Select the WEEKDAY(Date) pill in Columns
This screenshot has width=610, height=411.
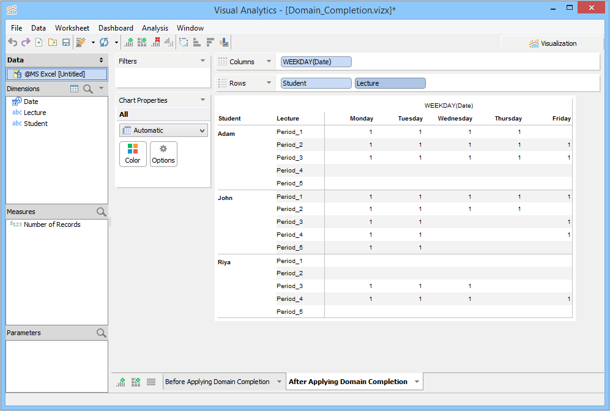coord(316,62)
